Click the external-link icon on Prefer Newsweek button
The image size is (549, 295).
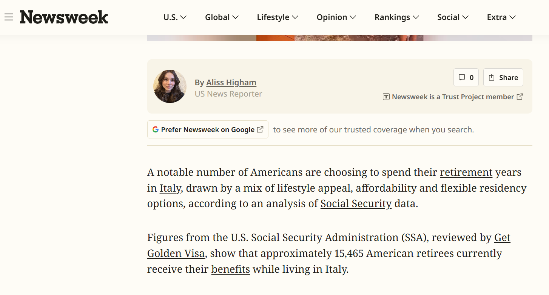pos(260,129)
